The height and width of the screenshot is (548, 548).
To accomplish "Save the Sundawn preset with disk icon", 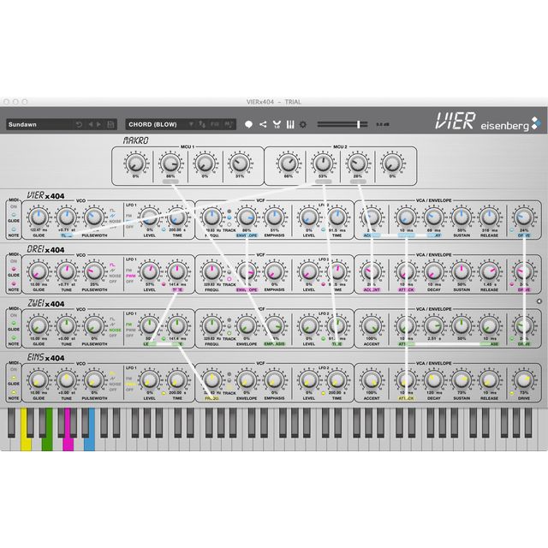I will (x=110, y=124).
